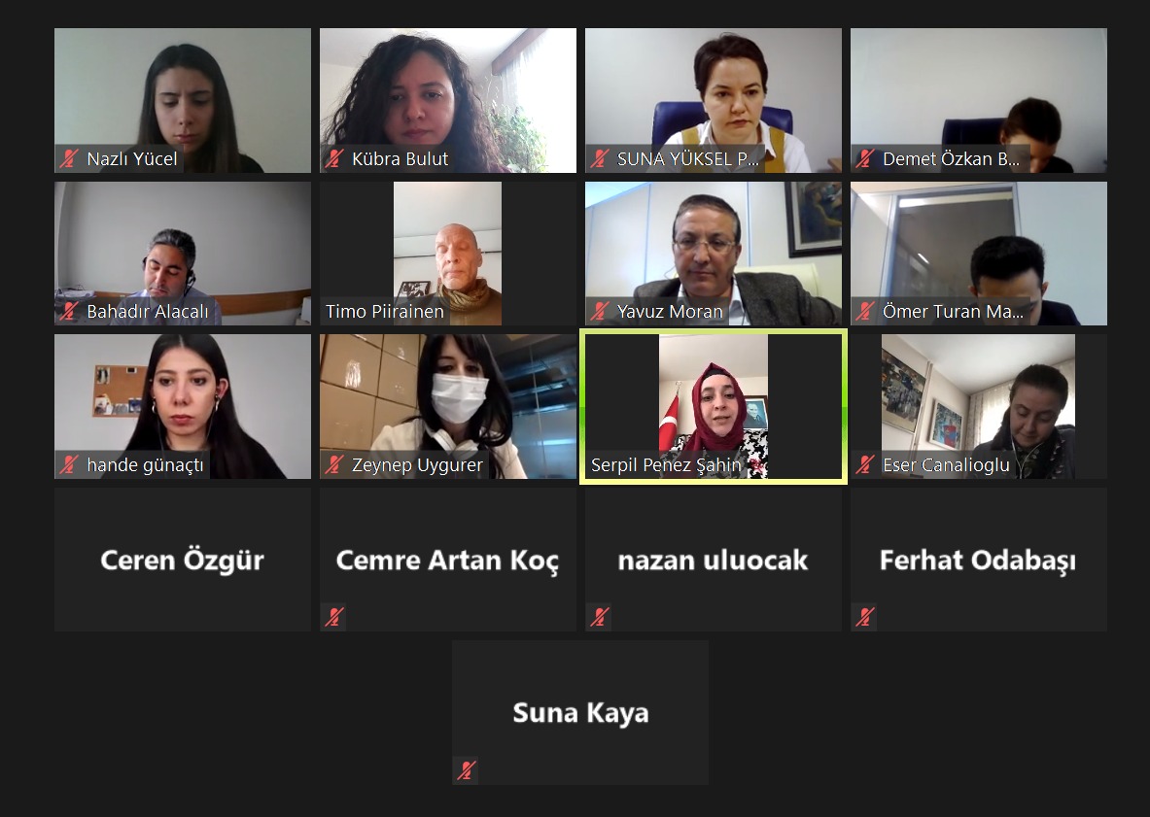Click muted mic icon beside Demet Özkan
The image size is (1150, 817).
pos(865,158)
